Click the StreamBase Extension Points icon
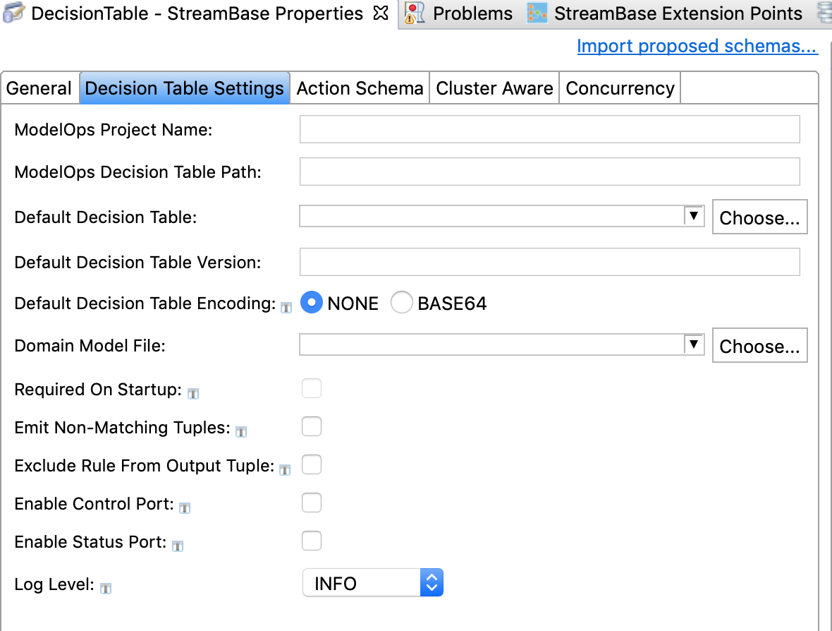 point(537,13)
